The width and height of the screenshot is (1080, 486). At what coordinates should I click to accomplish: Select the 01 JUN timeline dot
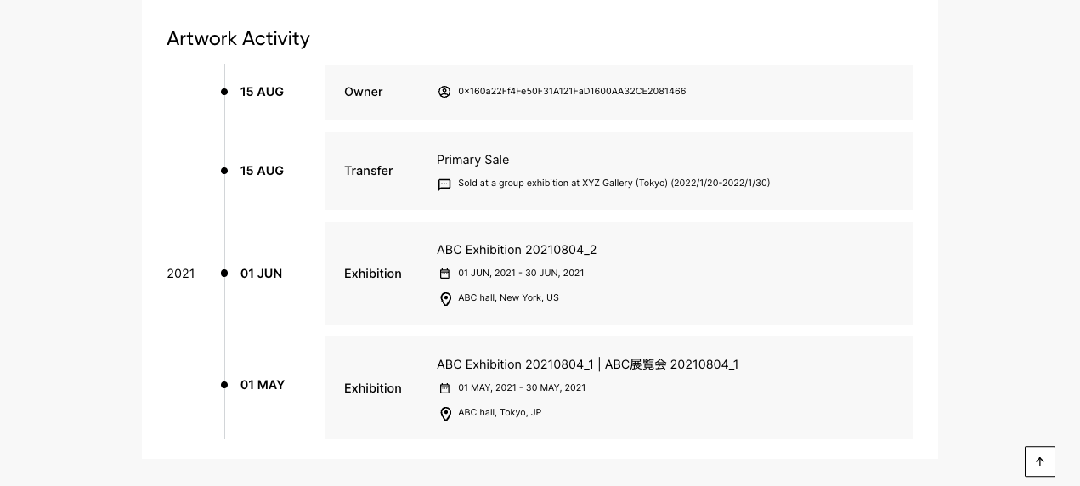coord(224,274)
